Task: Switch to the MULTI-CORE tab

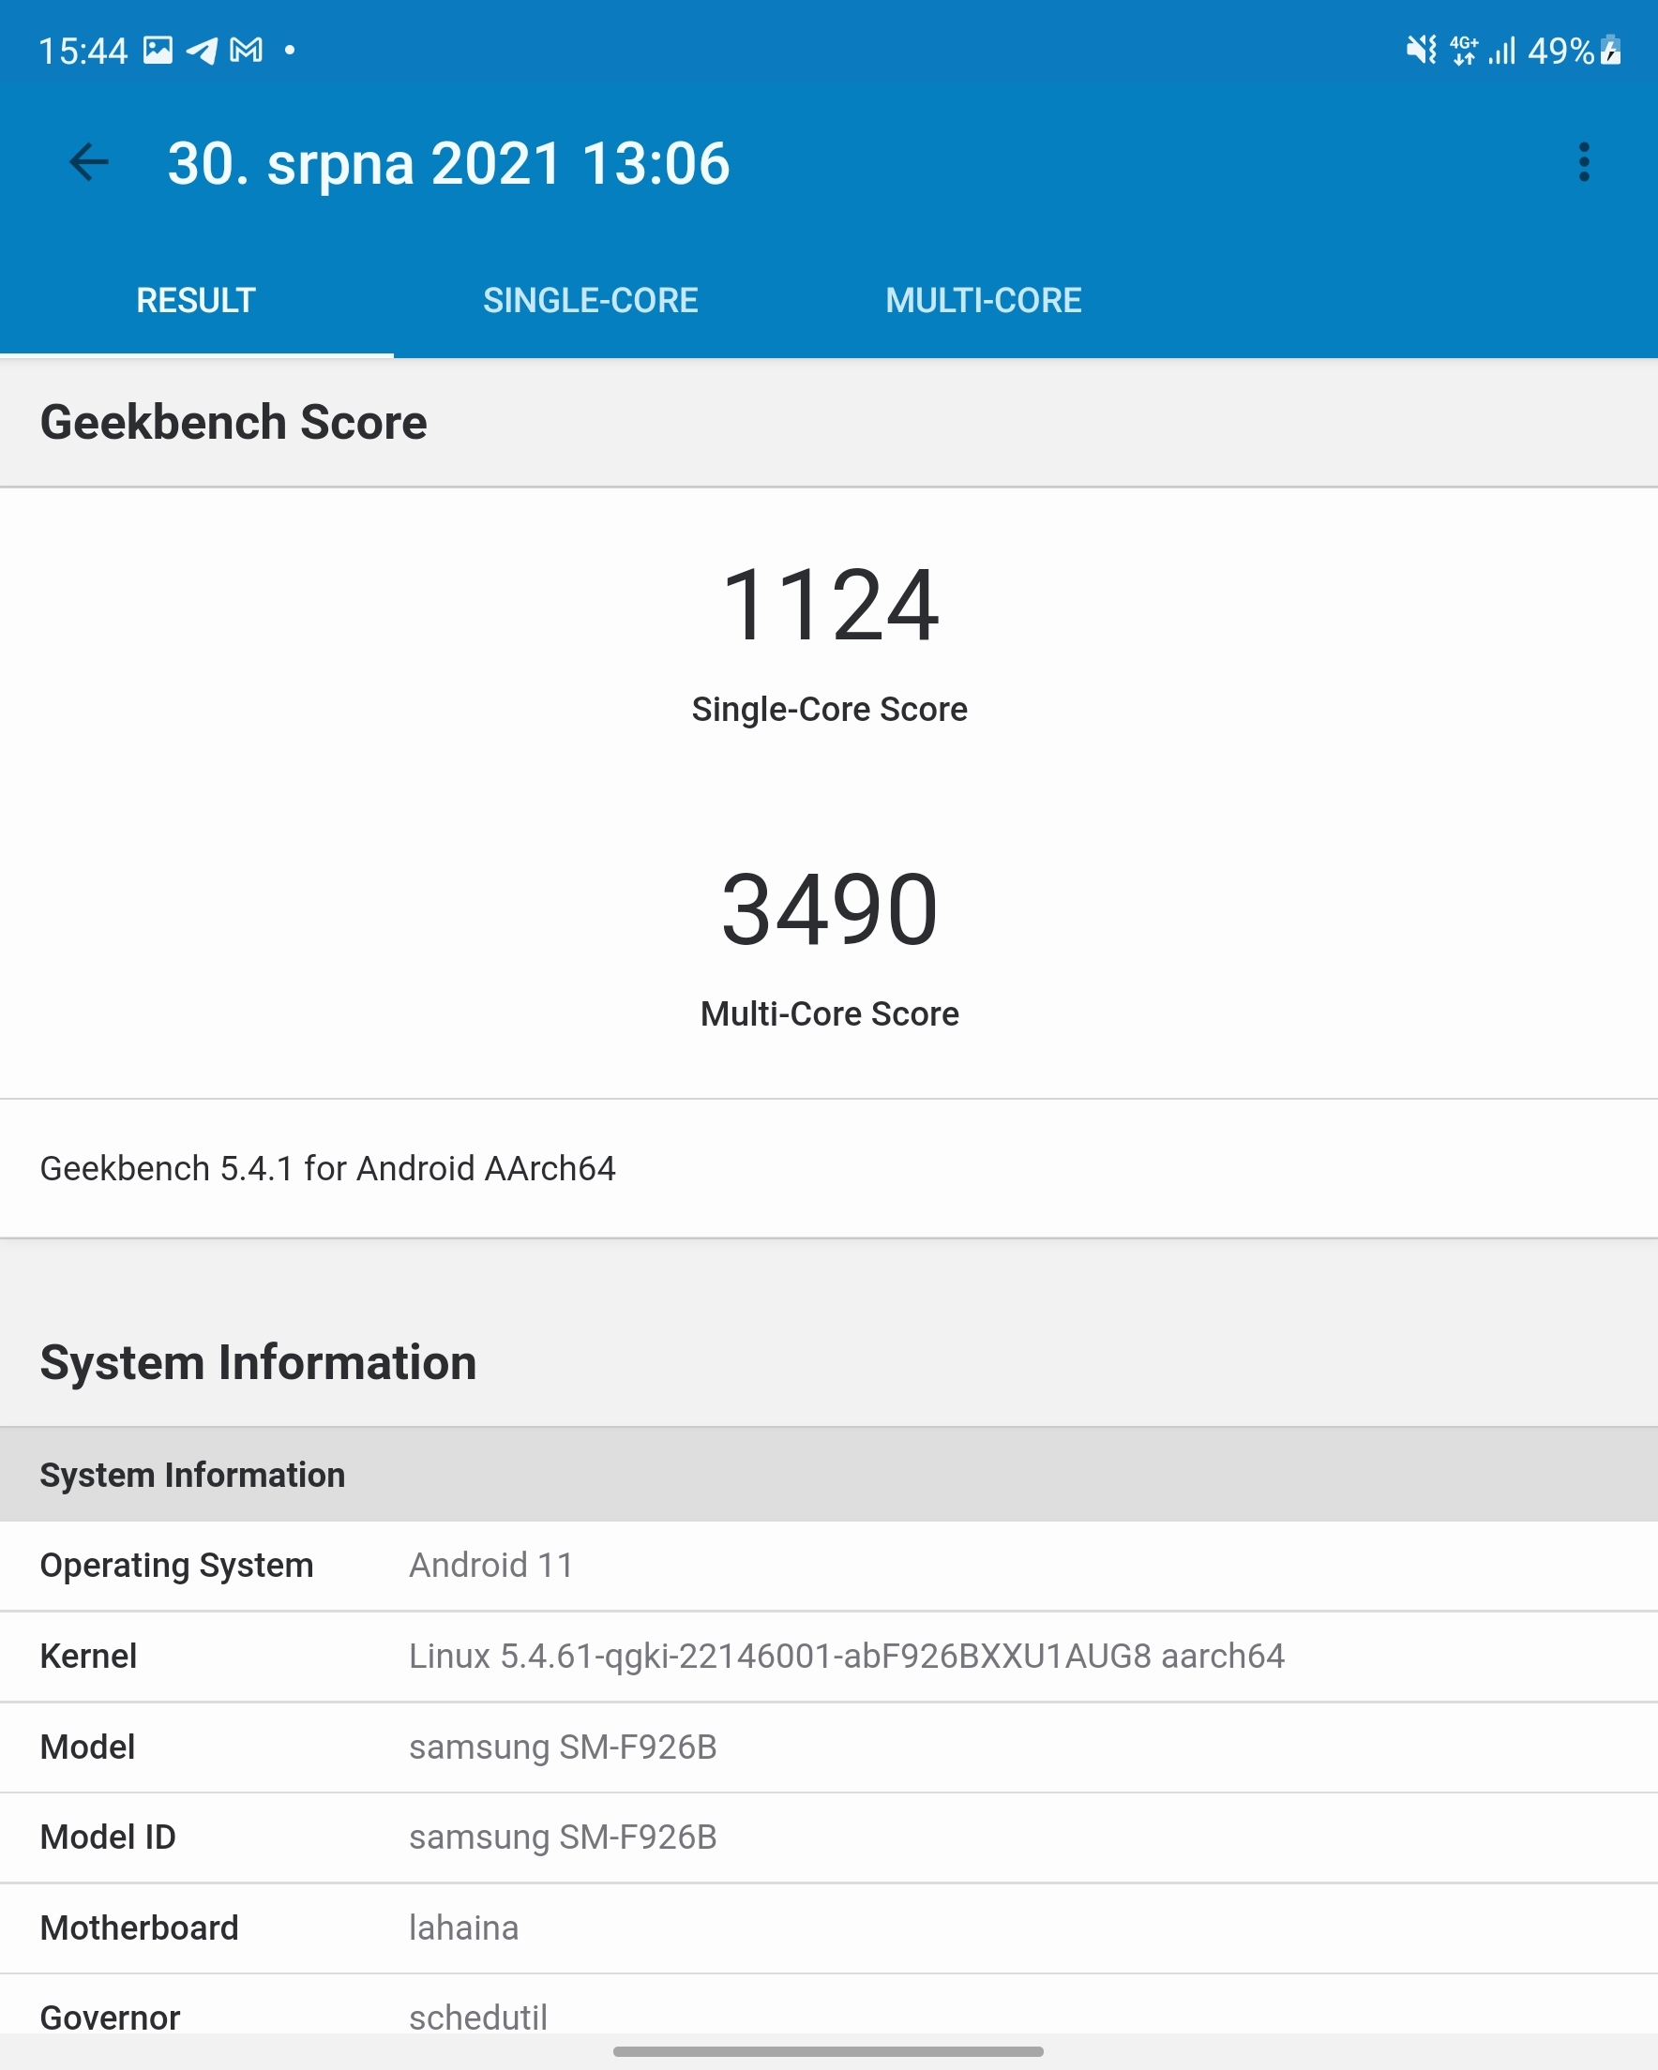Action: [x=984, y=301]
